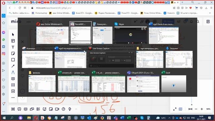The height and width of the screenshot is (121, 215).
Task: Open the Chat panel in bottom toolbar
Action: coord(32,109)
